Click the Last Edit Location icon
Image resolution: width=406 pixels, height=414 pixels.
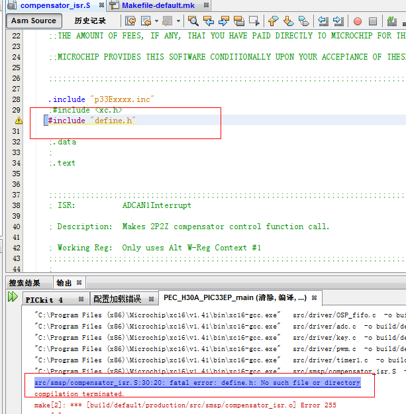[x=130, y=21]
